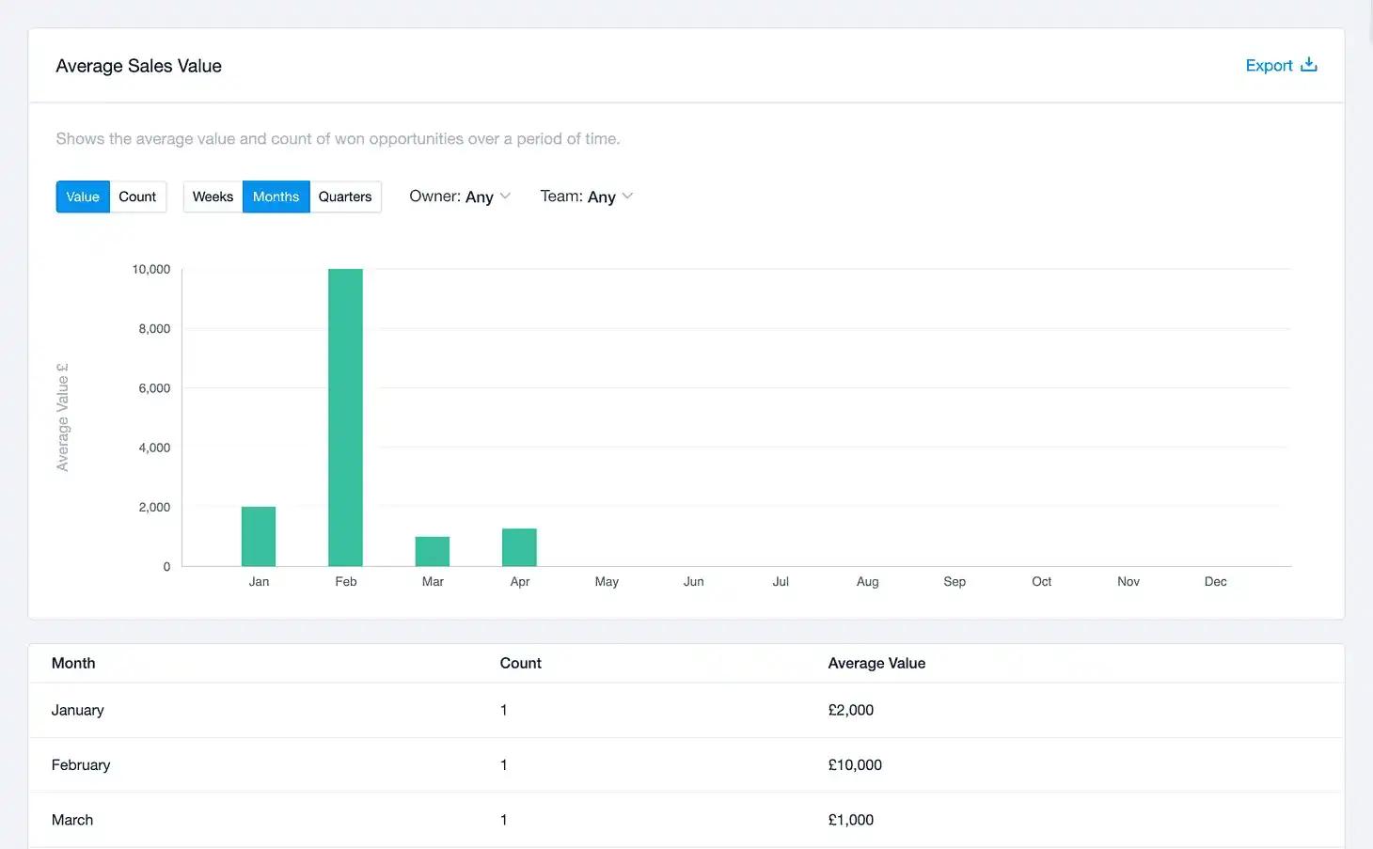Image resolution: width=1373 pixels, height=849 pixels.
Task: Click the Oct axis label
Action: [x=1041, y=581]
